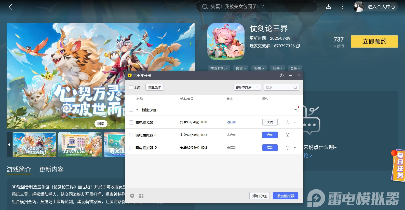
Task: Open the 竖屏 tag
Action: tap(259, 68)
